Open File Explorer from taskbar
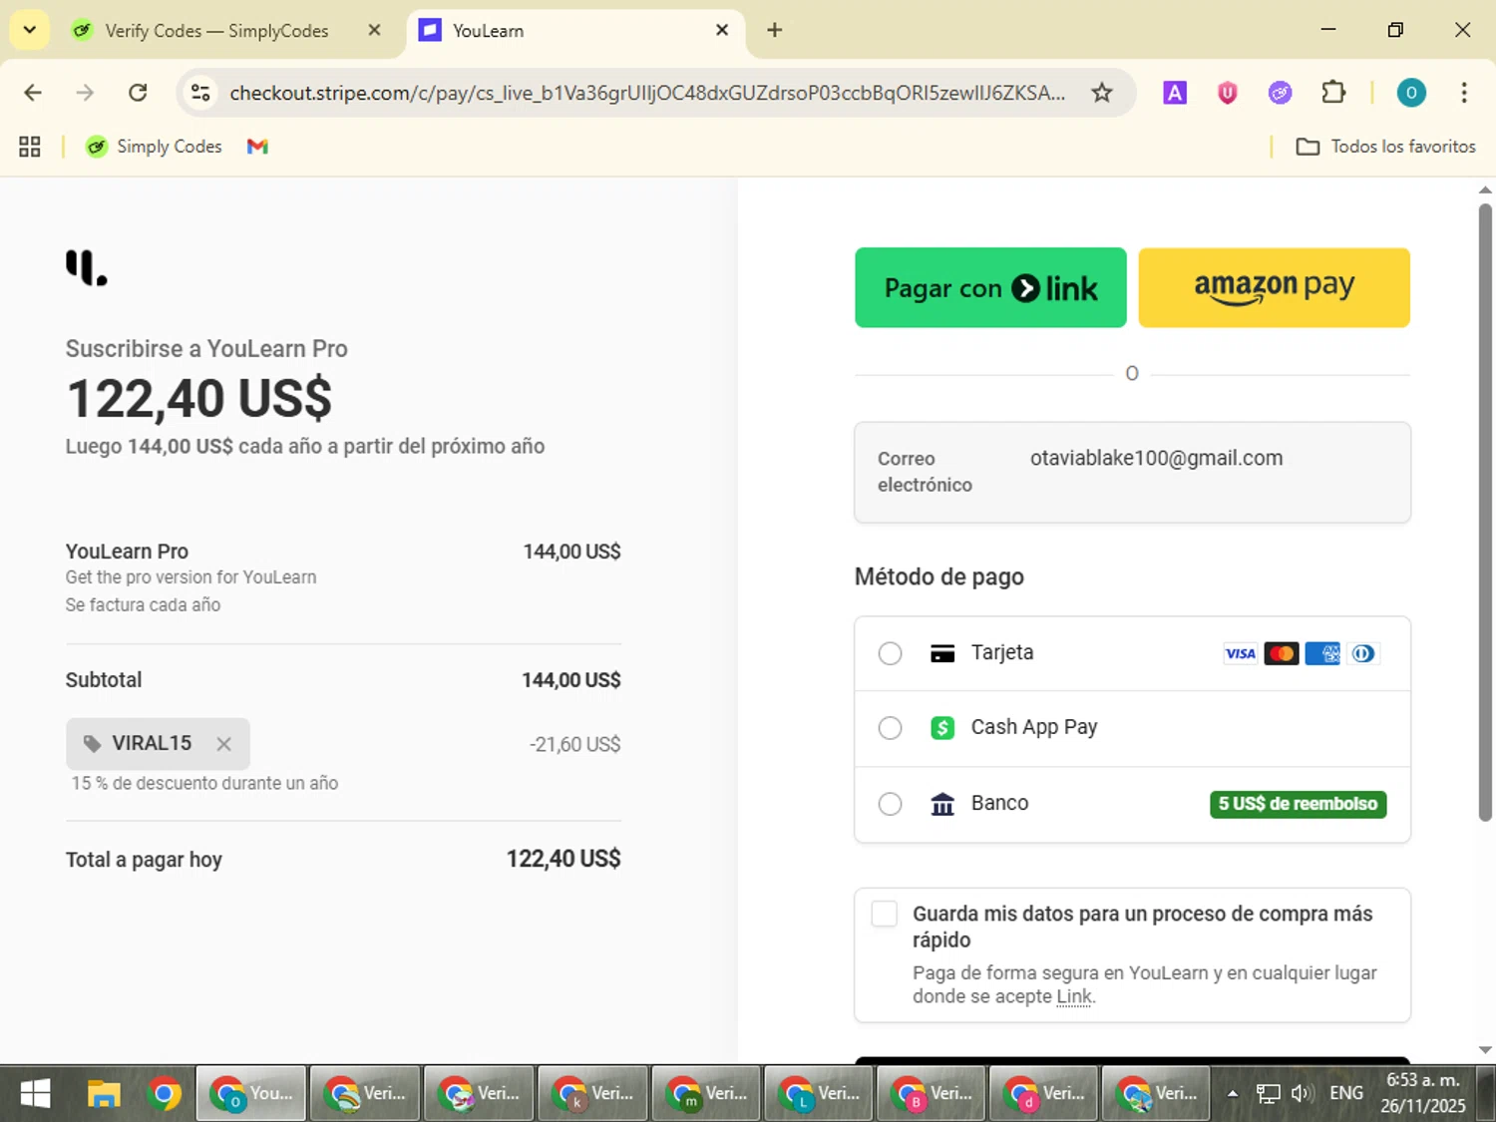1496x1122 pixels. (x=103, y=1094)
